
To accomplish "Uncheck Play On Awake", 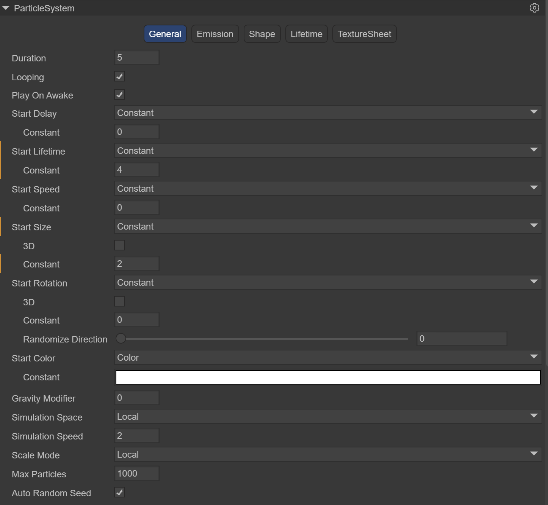I will pos(119,95).
